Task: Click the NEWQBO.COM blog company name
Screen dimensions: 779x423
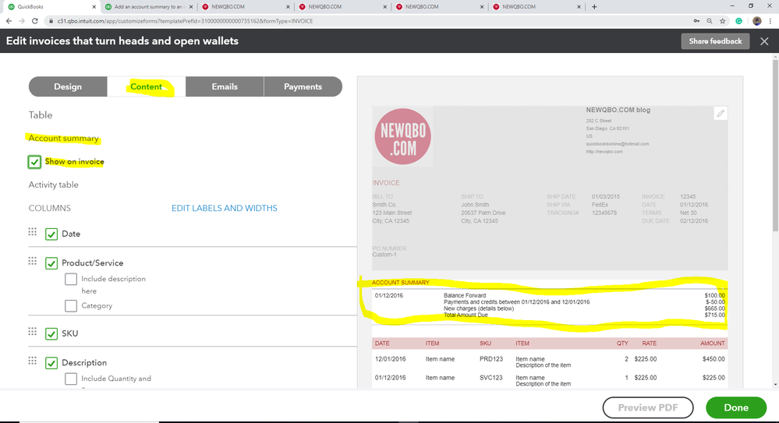Action: (618, 110)
